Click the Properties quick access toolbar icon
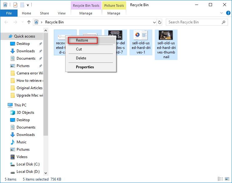The image size is (232, 183). tap(15, 5)
